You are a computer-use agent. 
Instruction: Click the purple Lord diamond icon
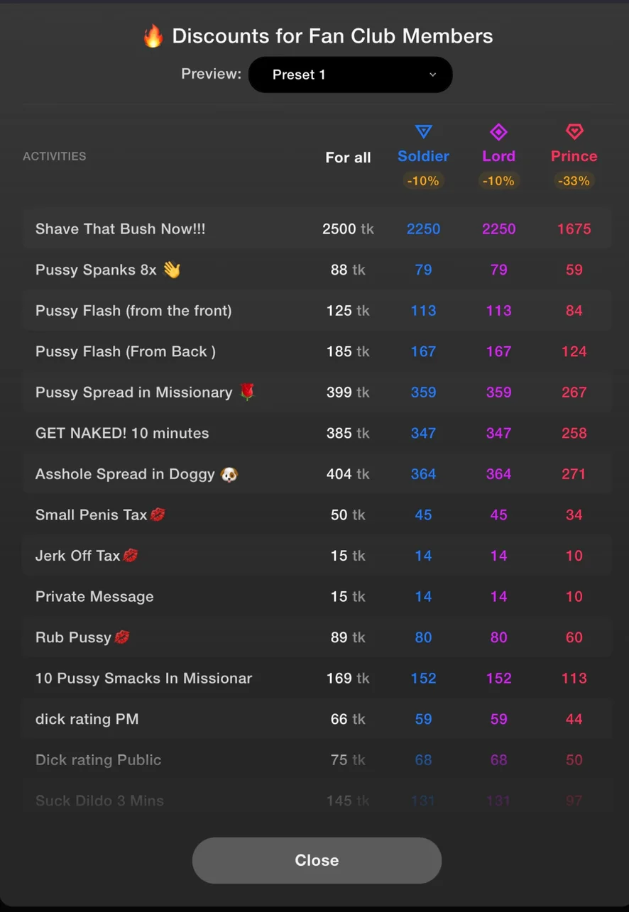498,132
